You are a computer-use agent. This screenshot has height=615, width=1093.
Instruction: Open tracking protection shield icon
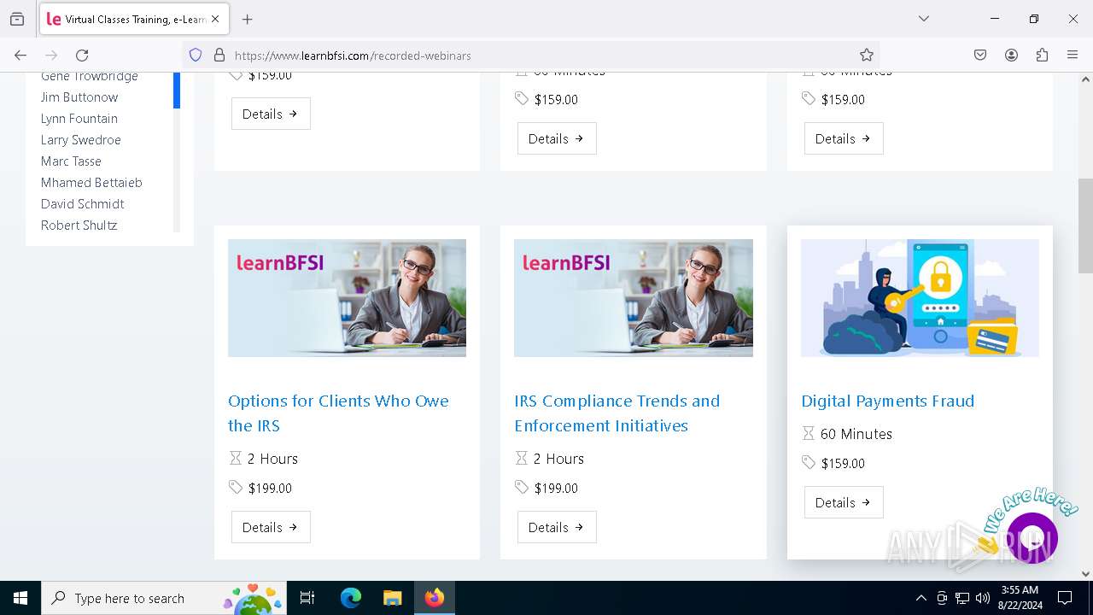tap(196, 56)
